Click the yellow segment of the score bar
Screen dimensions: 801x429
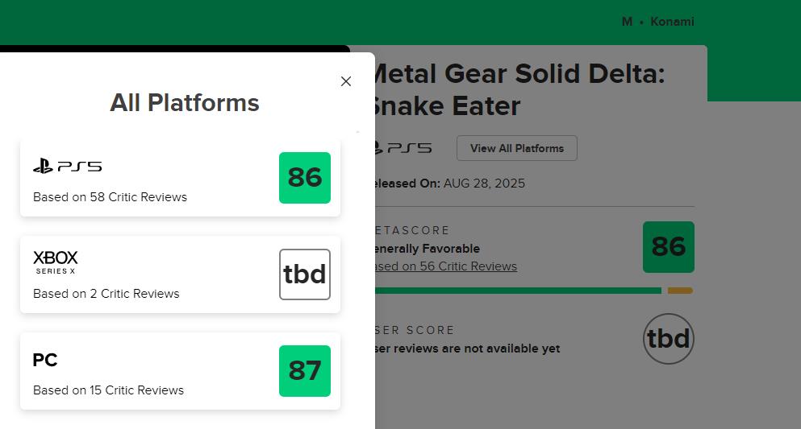[x=680, y=291]
